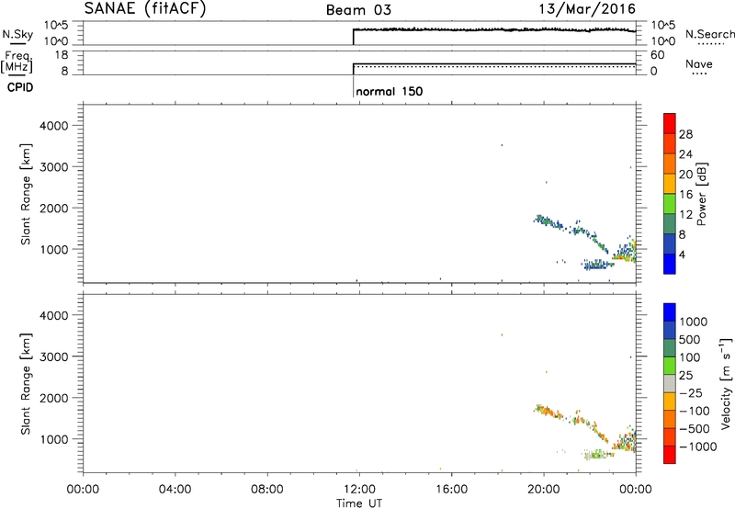Click the N.Sky axis label

click(x=17, y=34)
